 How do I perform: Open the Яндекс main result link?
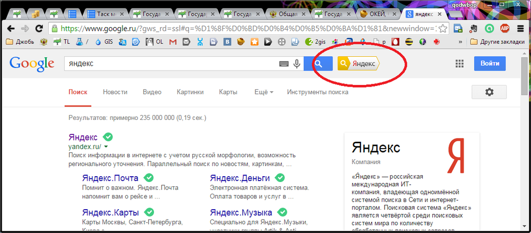pyautogui.click(x=83, y=137)
